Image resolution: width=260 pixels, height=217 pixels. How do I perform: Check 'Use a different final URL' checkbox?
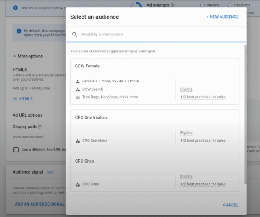(x=16, y=150)
